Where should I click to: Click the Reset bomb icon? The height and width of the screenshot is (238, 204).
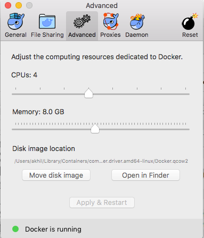[190, 21]
